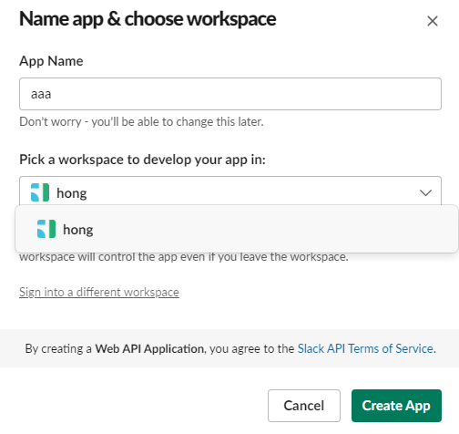Viewport: 459px width, 434px height.
Task: Open Slack API Terms of Service link
Action: point(365,348)
